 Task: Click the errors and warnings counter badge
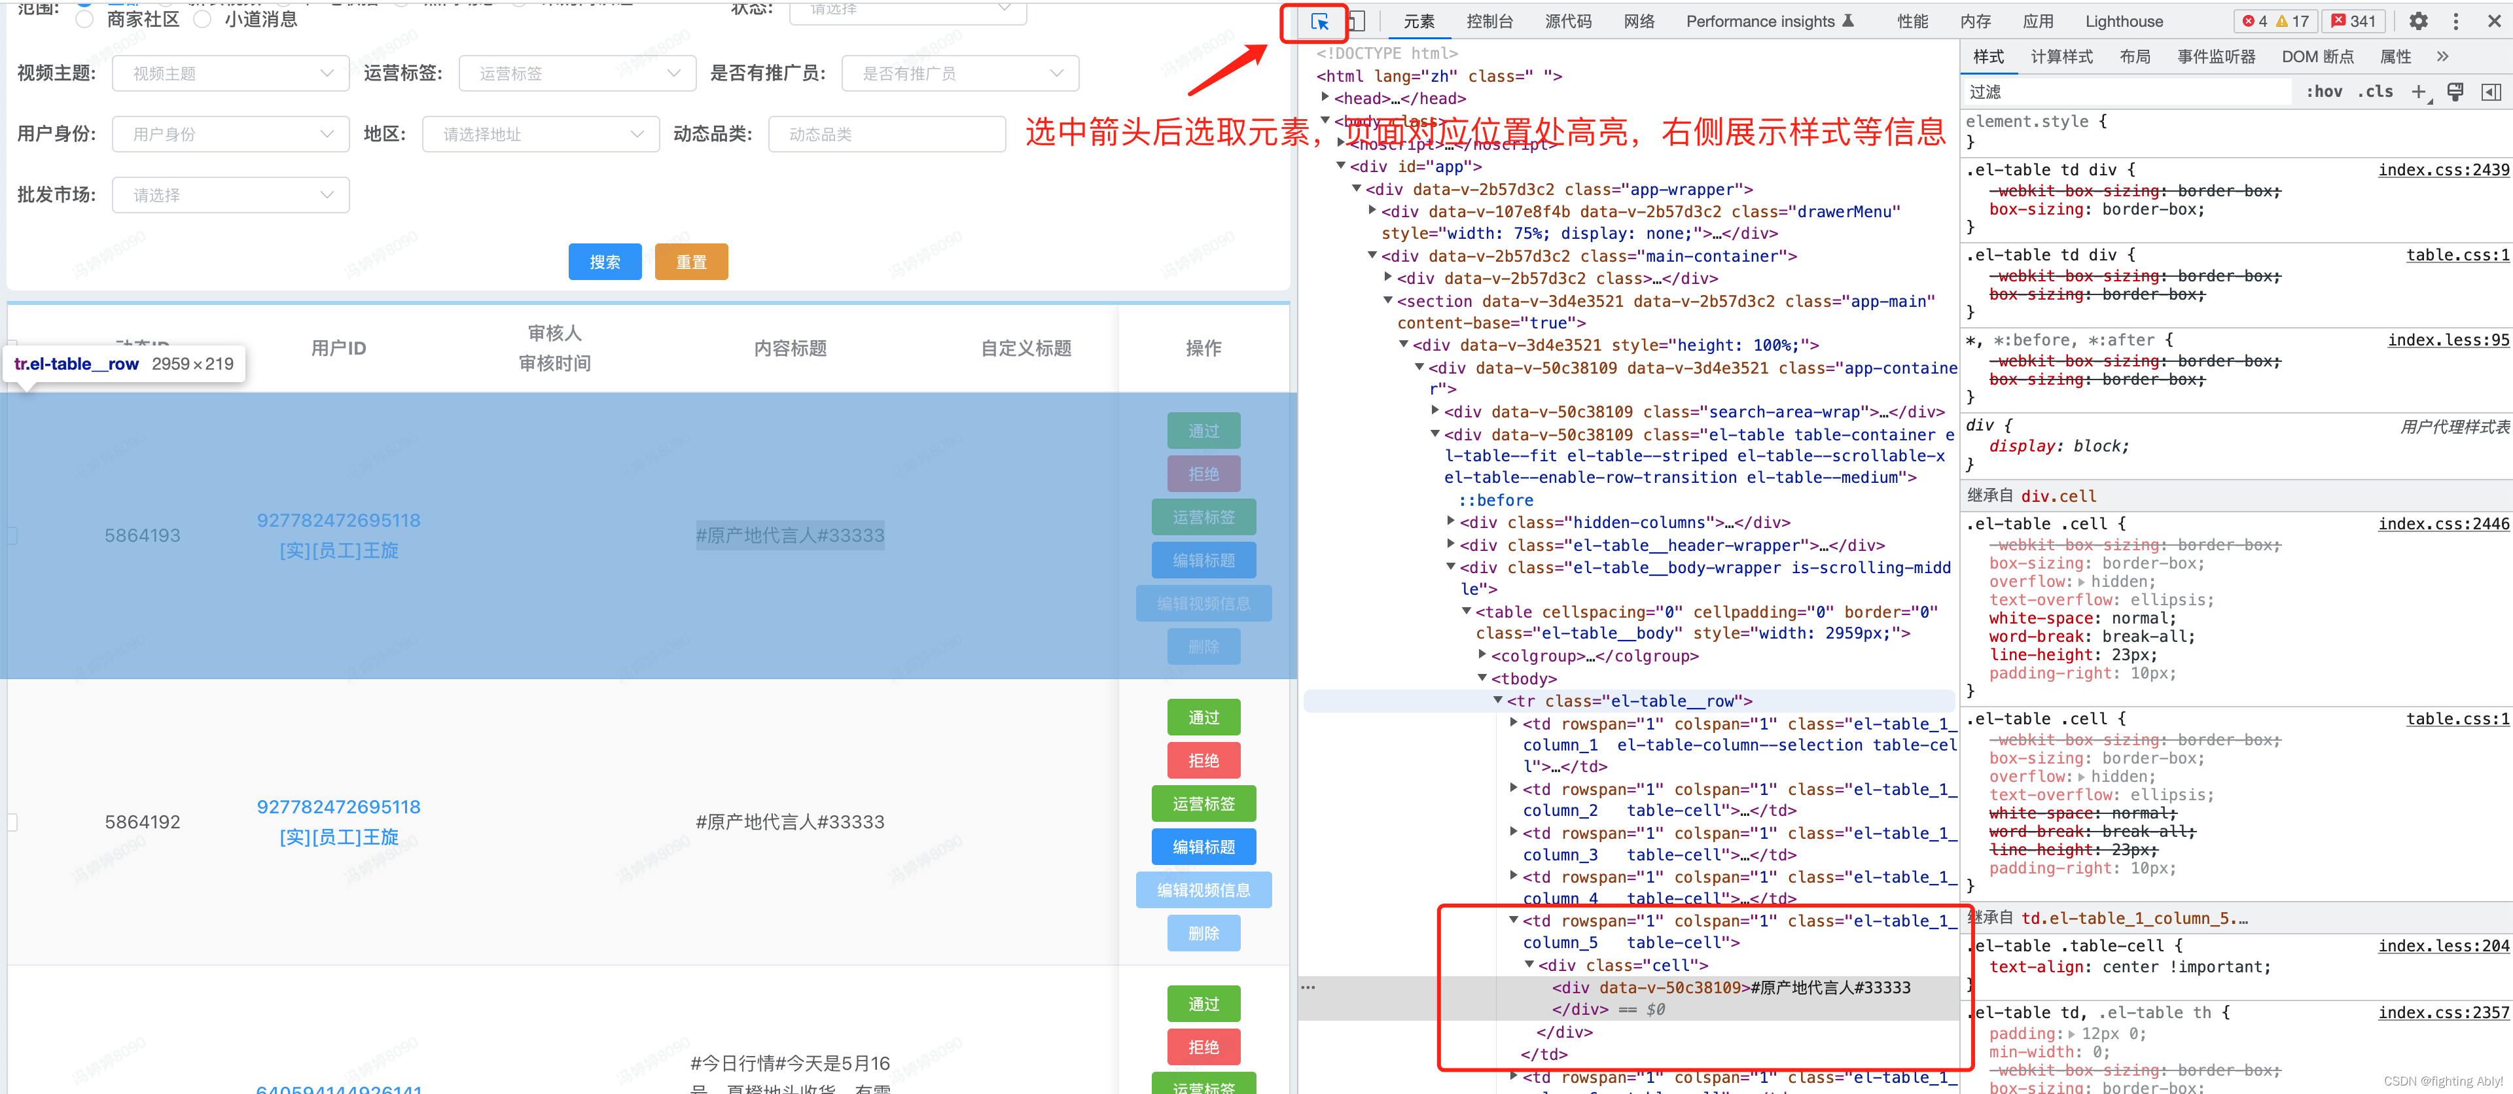tap(2275, 22)
